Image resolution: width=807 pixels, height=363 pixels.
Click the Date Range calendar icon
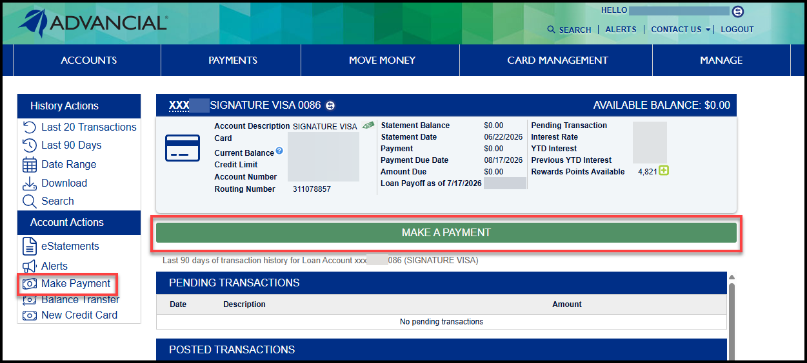(x=30, y=165)
